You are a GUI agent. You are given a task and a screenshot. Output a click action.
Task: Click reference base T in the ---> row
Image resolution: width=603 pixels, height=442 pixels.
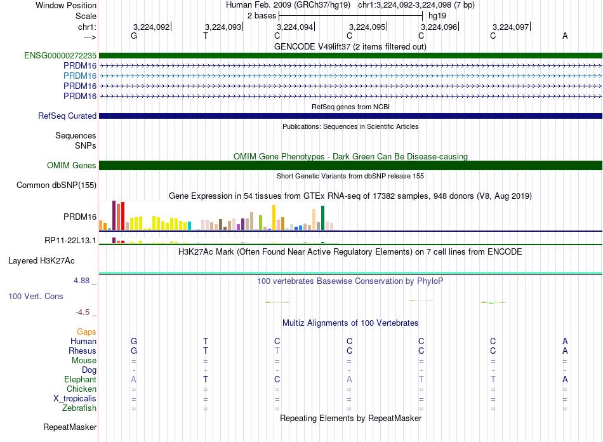click(206, 36)
